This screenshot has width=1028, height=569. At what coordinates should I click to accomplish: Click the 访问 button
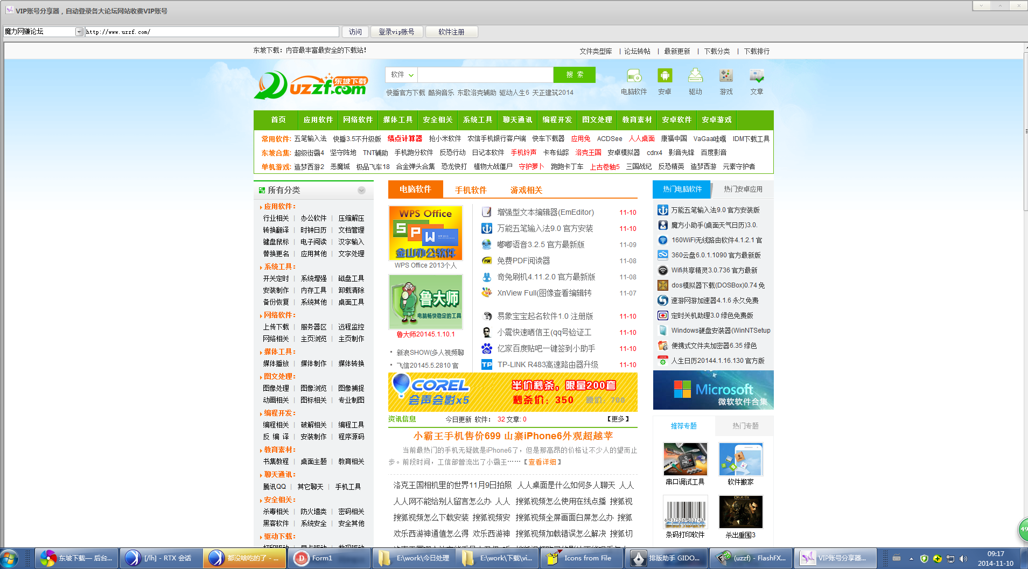pos(355,32)
